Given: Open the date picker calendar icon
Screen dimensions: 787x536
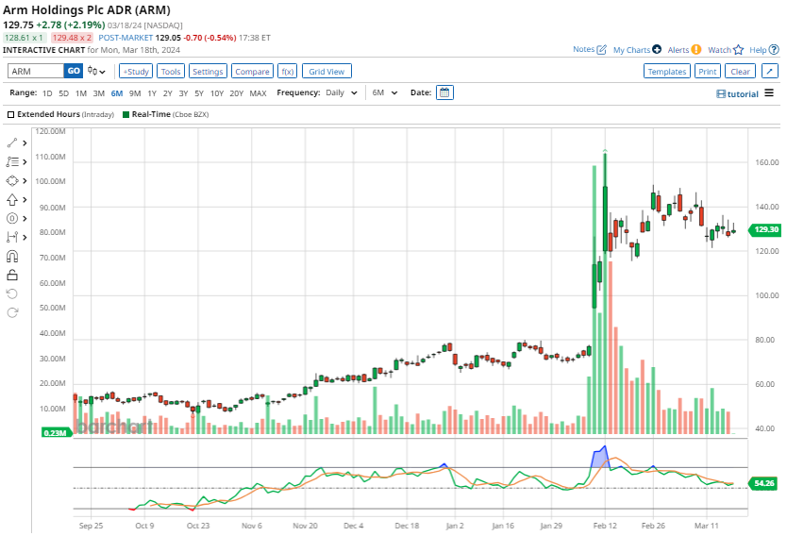Looking at the screenshot, I should tap(444, 92).
